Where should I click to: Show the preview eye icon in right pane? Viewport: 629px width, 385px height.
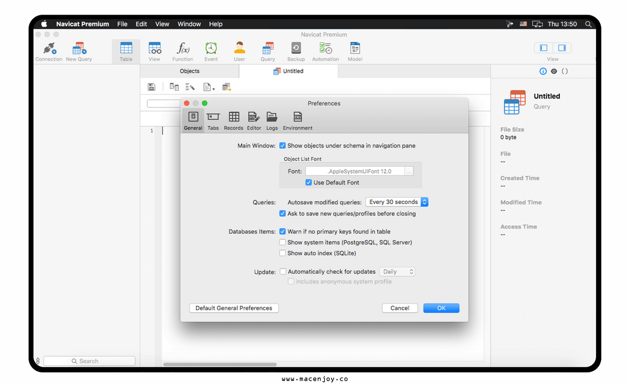[554, 71]
